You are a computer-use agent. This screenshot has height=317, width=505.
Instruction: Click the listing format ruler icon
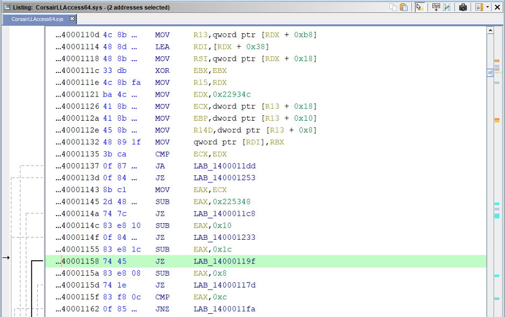point(479,7)
